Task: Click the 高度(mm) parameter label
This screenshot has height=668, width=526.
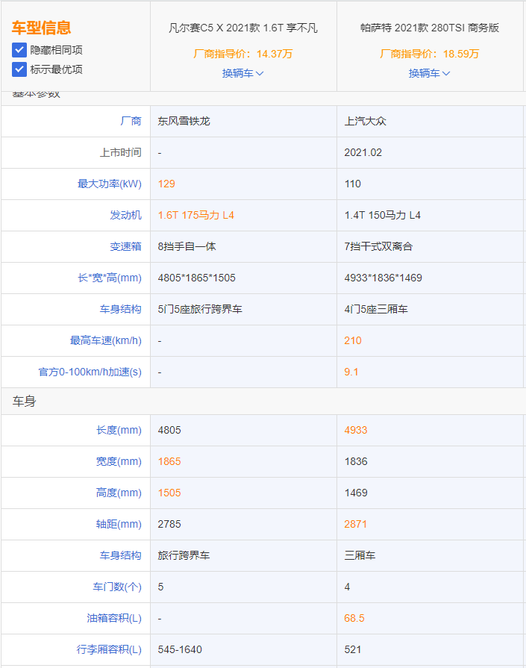Action: [x=119, y=493]
